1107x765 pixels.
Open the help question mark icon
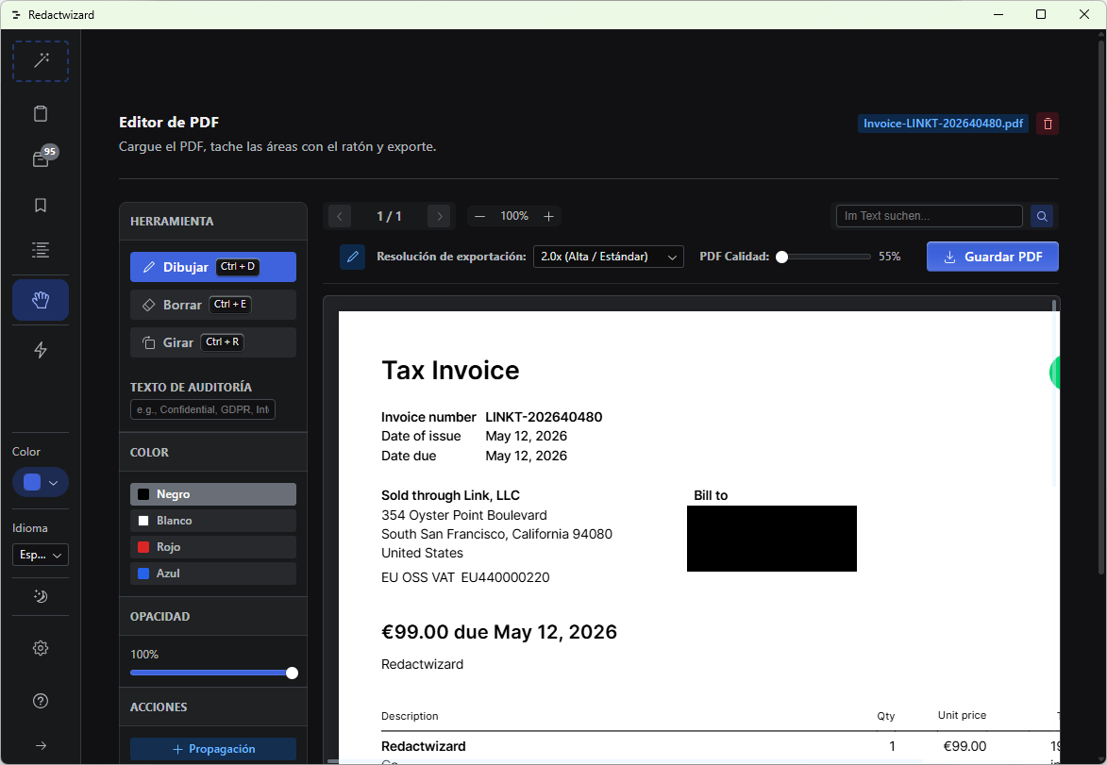coord(41,701)
